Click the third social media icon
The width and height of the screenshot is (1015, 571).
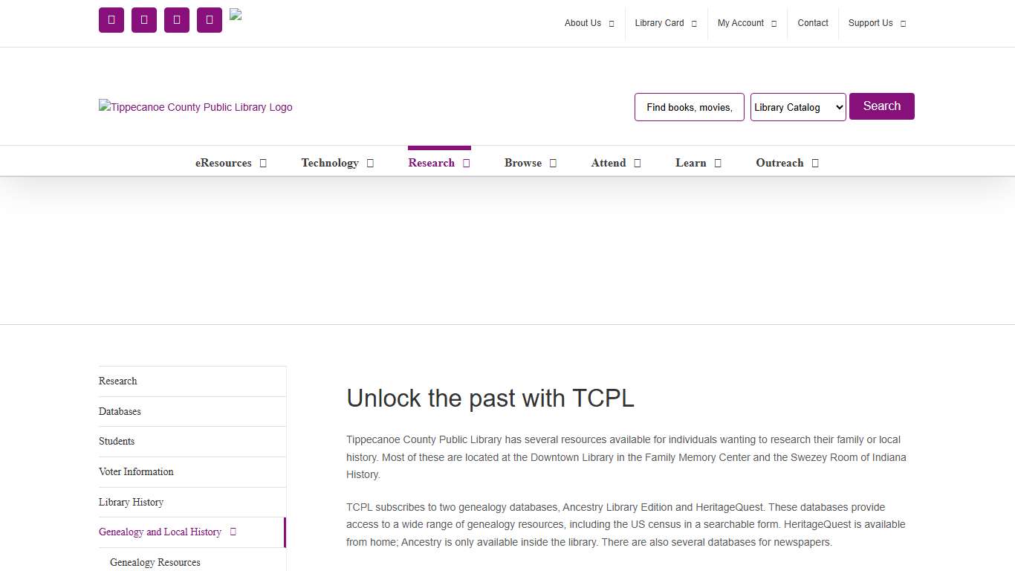coord(176,20)
